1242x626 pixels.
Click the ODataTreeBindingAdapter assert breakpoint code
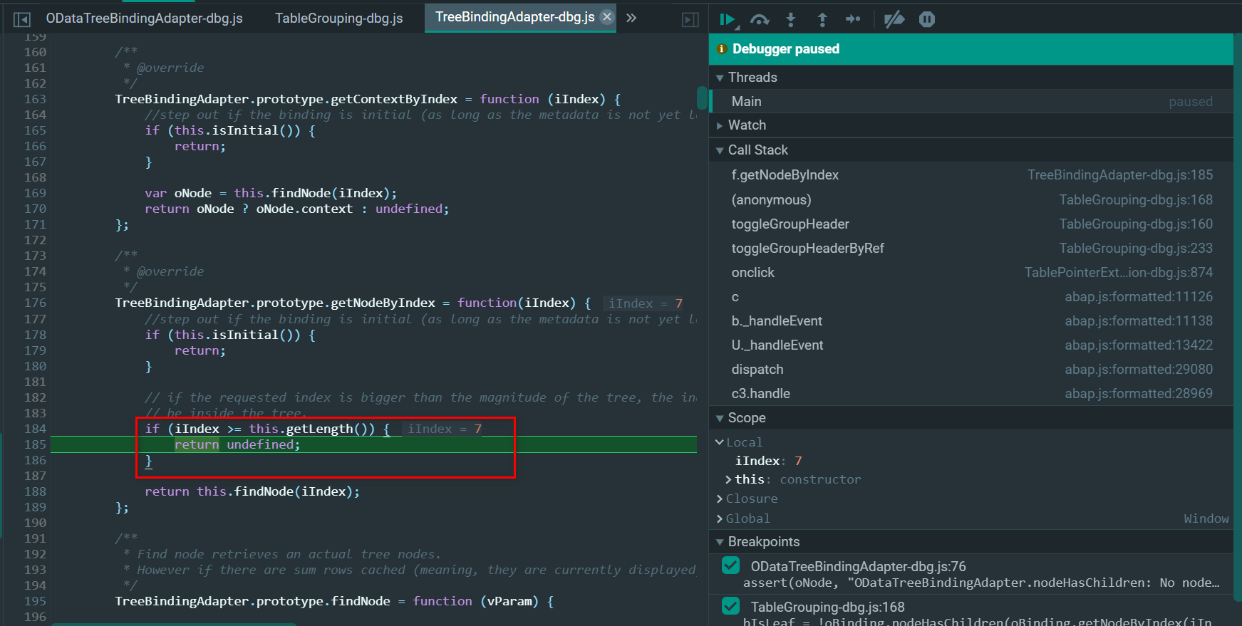[981, 583]
